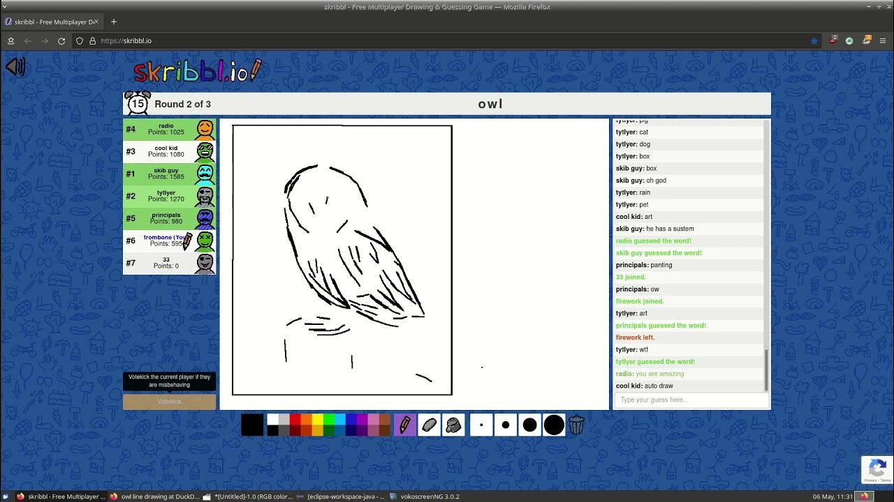Pick the bright red color swatch

tap(295, 419)
